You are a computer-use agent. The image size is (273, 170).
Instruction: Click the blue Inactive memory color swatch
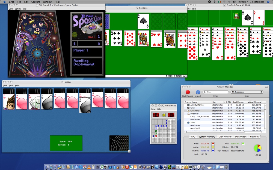[x=213, y=151]
